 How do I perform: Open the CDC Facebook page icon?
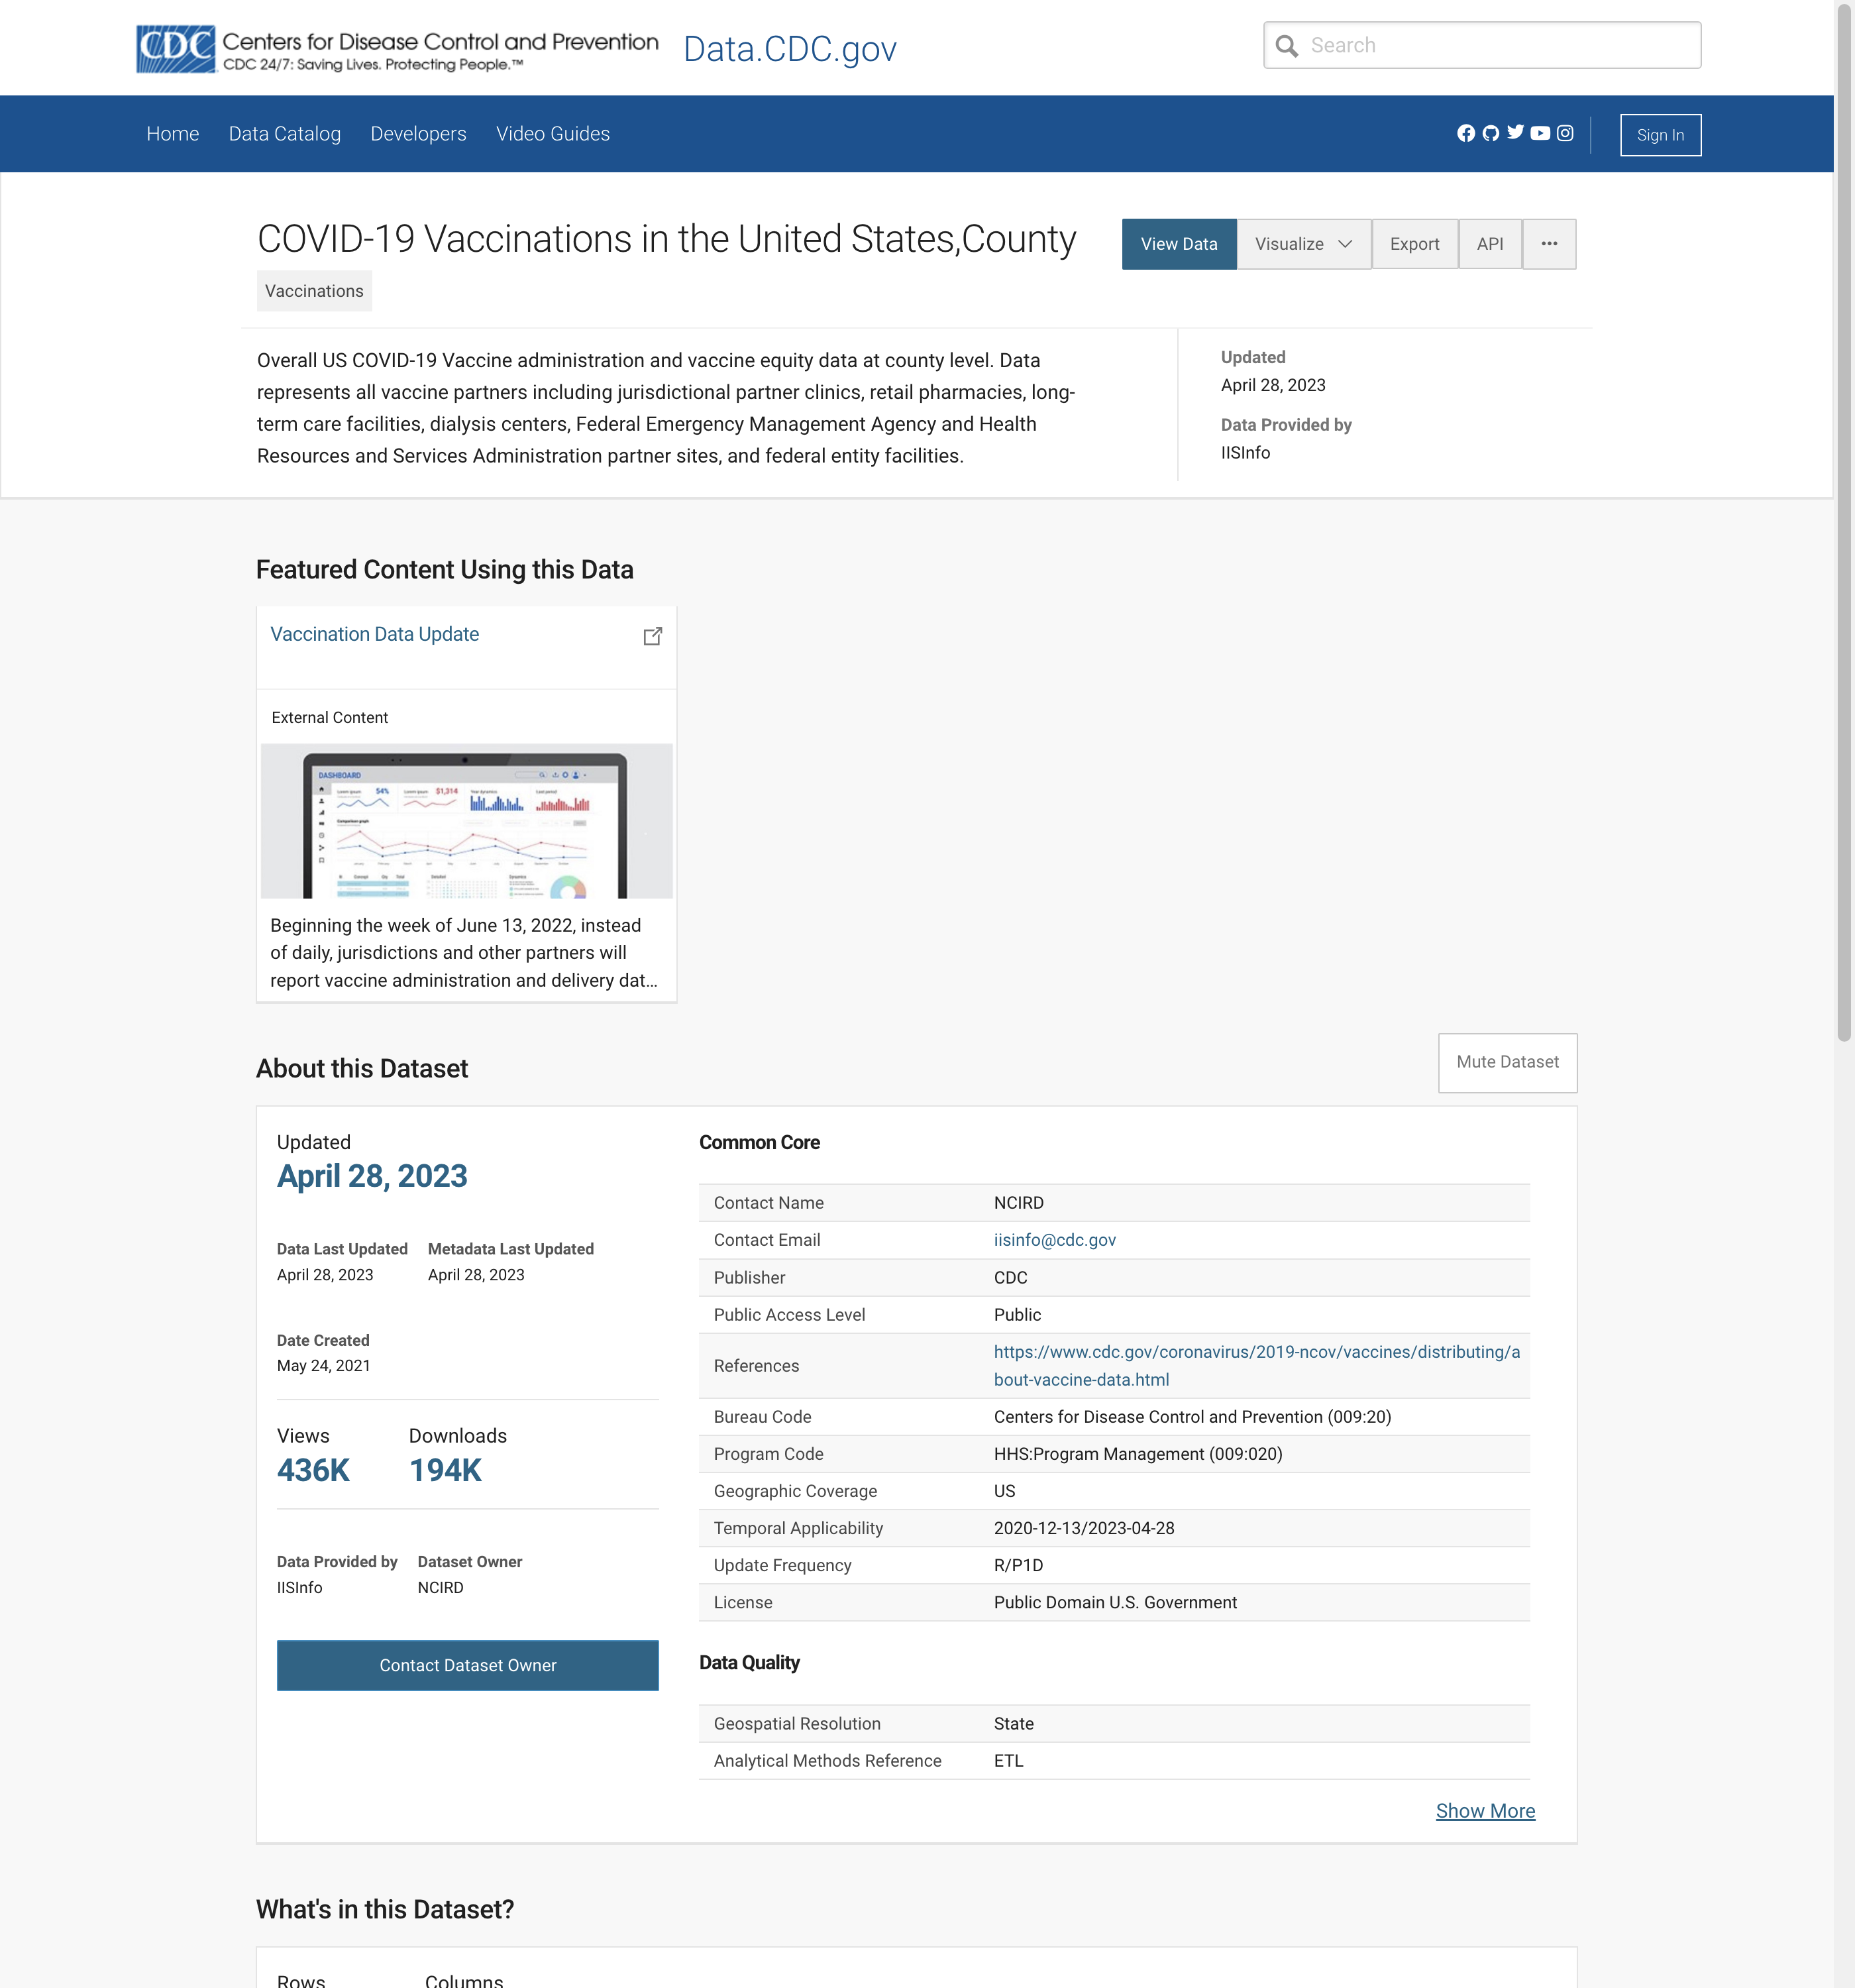pos(1466,133)
